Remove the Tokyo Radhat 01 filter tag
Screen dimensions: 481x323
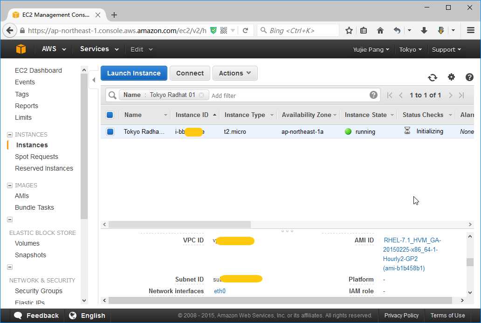[201, 95]
